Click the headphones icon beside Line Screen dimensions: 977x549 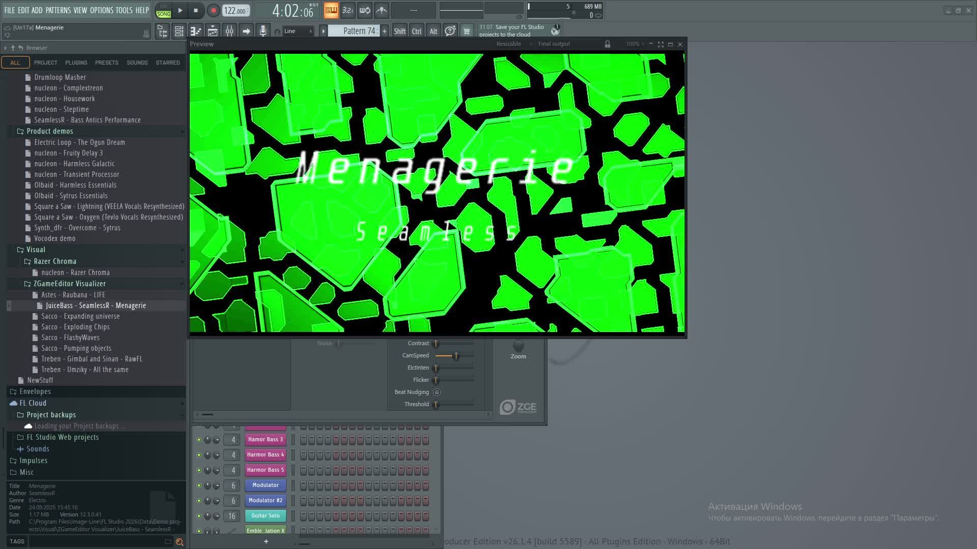click(x=277, y=32)
